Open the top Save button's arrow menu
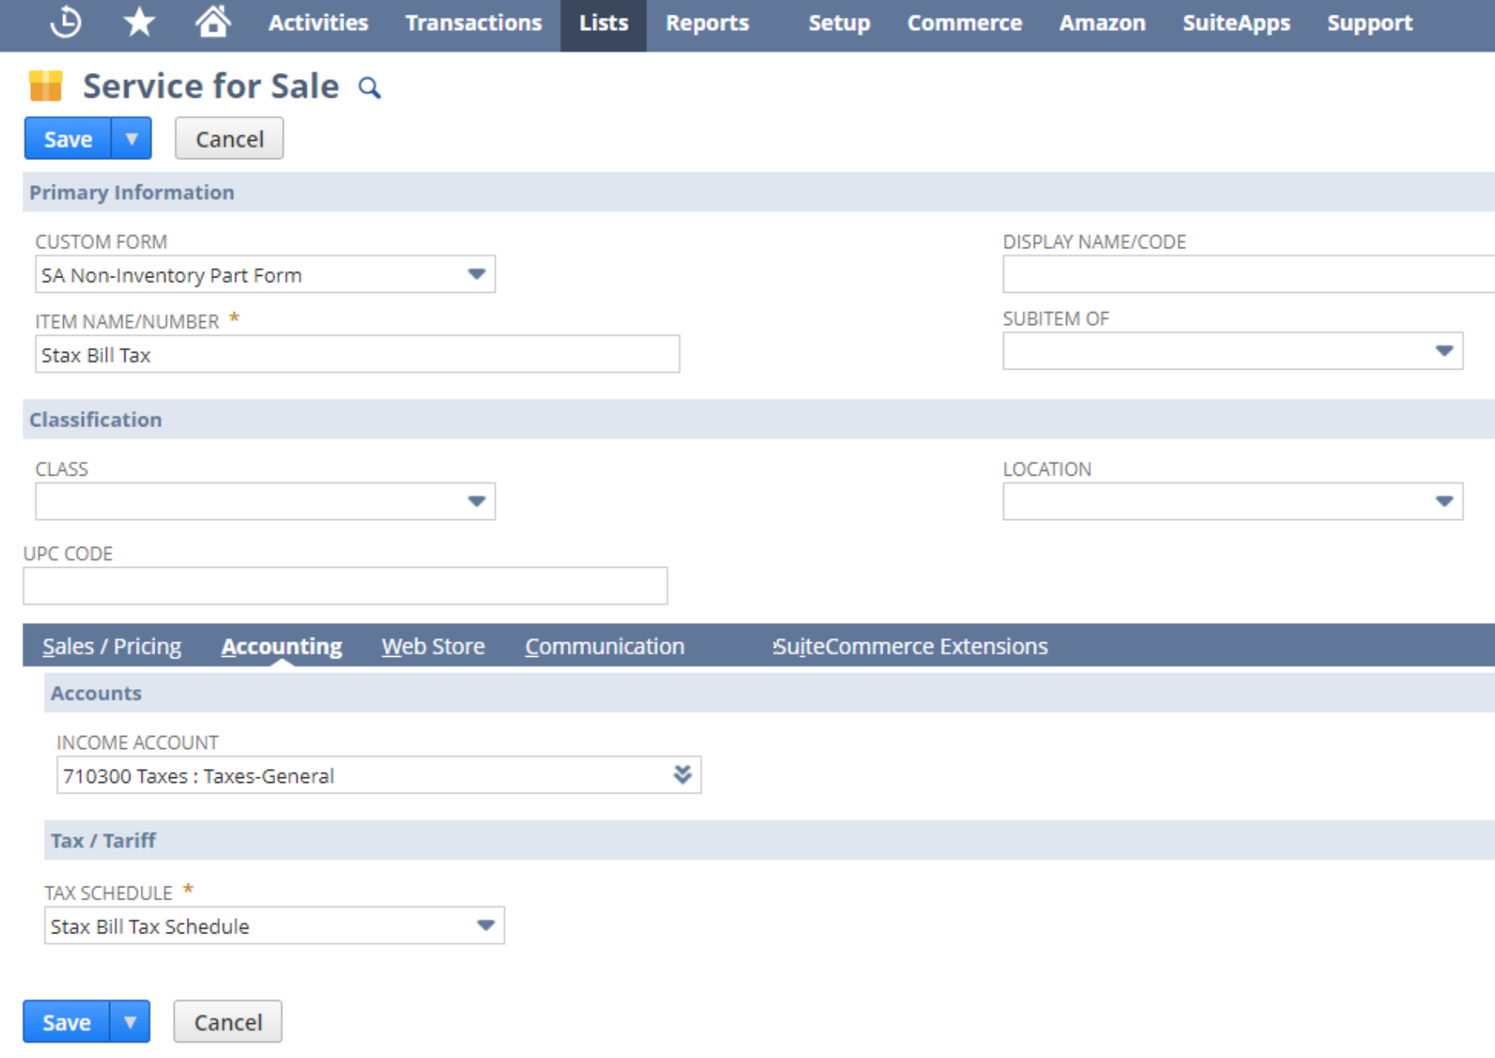 click(131, 138)
